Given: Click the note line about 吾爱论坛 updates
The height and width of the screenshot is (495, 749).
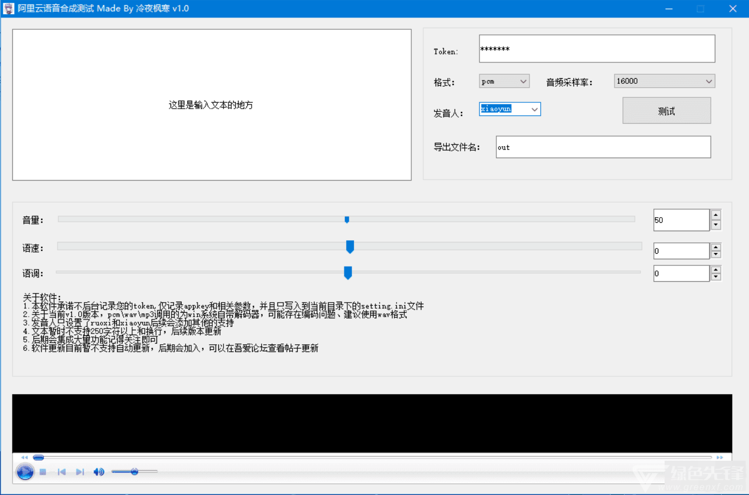Looking at the screenshot, I should click(171, 348).
